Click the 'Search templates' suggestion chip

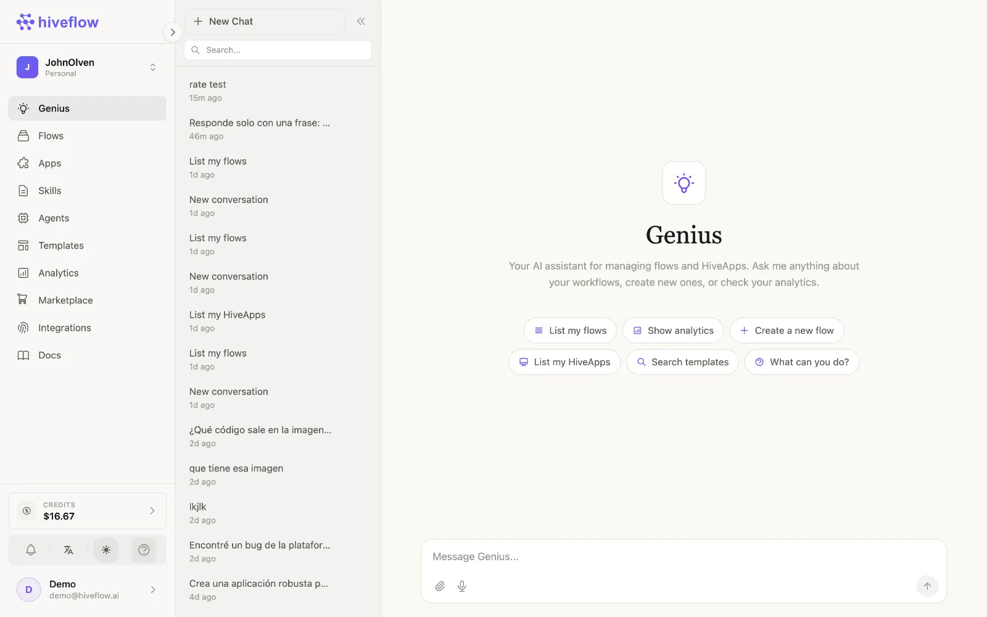[682, 362]
